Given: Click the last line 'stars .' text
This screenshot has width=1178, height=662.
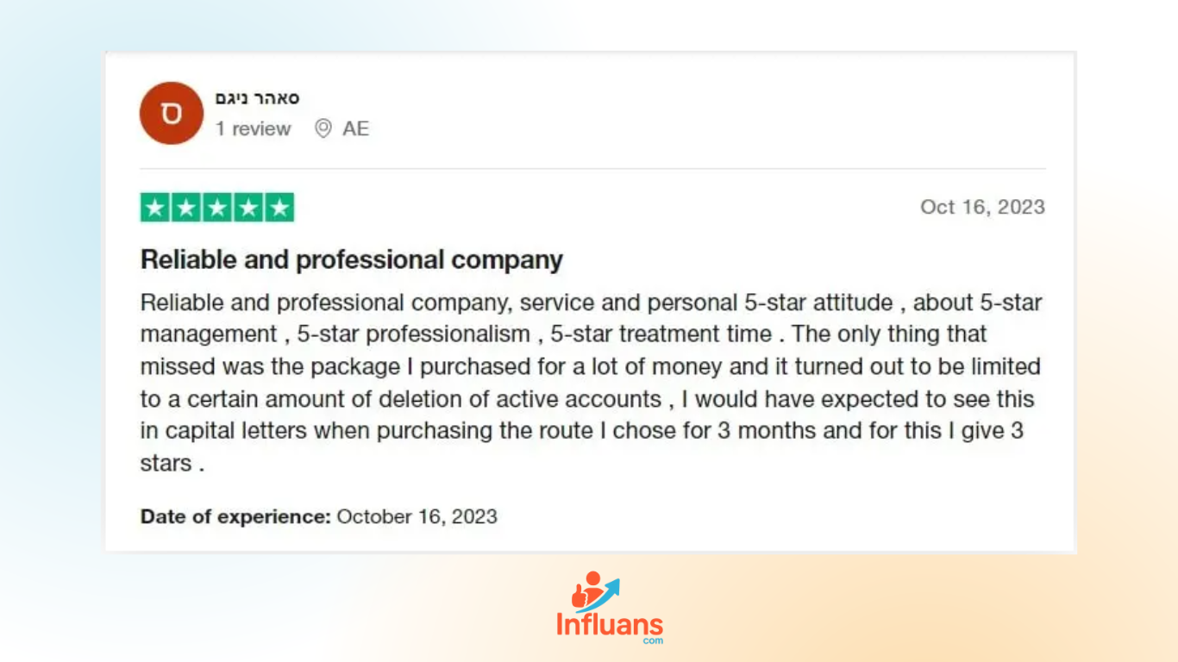Looking at the screenshot, I should [x=172, y=464].
